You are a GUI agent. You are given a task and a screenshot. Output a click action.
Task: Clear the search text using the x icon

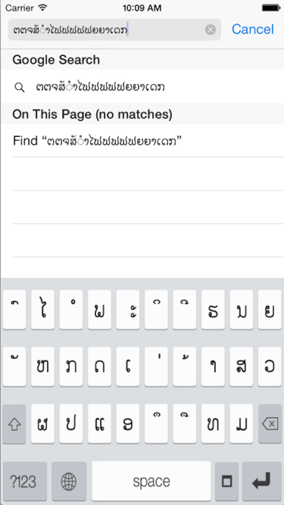pos(211,29)
